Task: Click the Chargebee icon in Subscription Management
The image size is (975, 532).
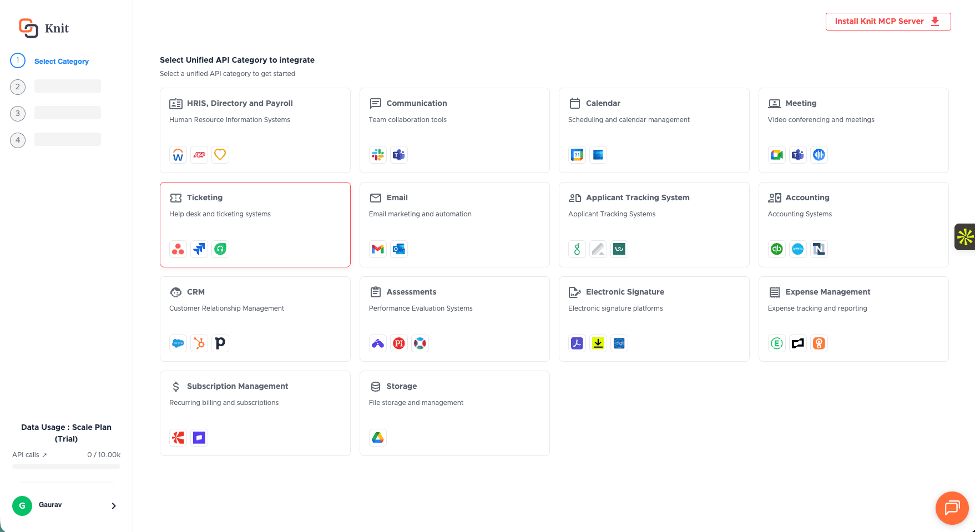Action: pyautogui.click(x=178, y=438)
